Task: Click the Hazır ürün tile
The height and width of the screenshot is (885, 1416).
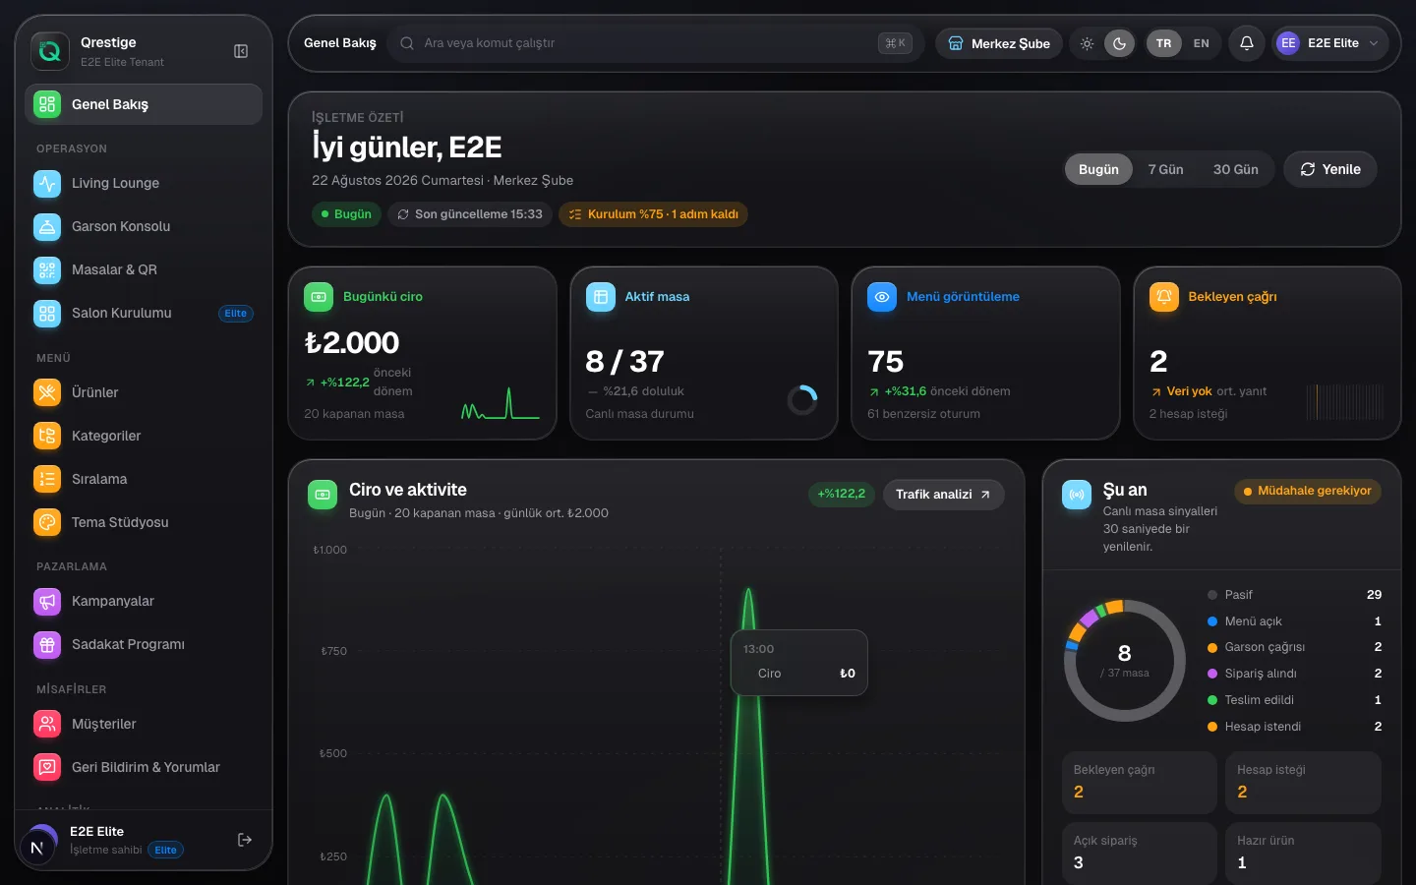Action: click(1303, 853)
